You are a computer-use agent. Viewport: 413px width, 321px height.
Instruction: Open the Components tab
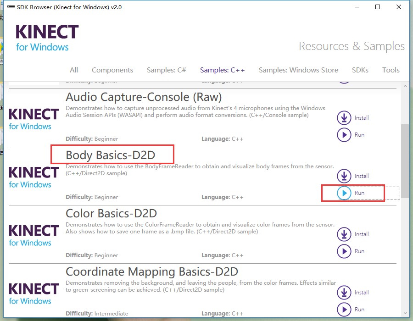(x=112, y=70)
